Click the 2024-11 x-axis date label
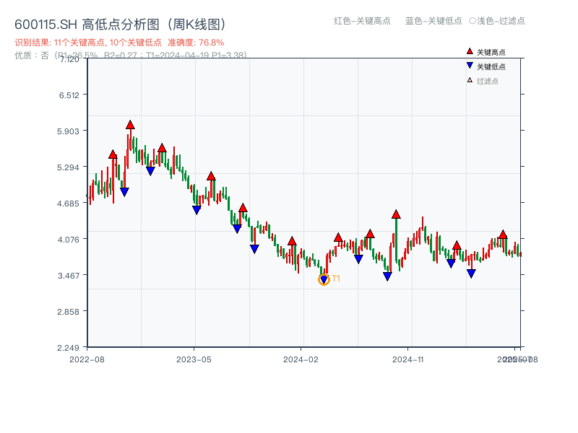This screenshot has width=578, height=433. click(x=407, y=359)
